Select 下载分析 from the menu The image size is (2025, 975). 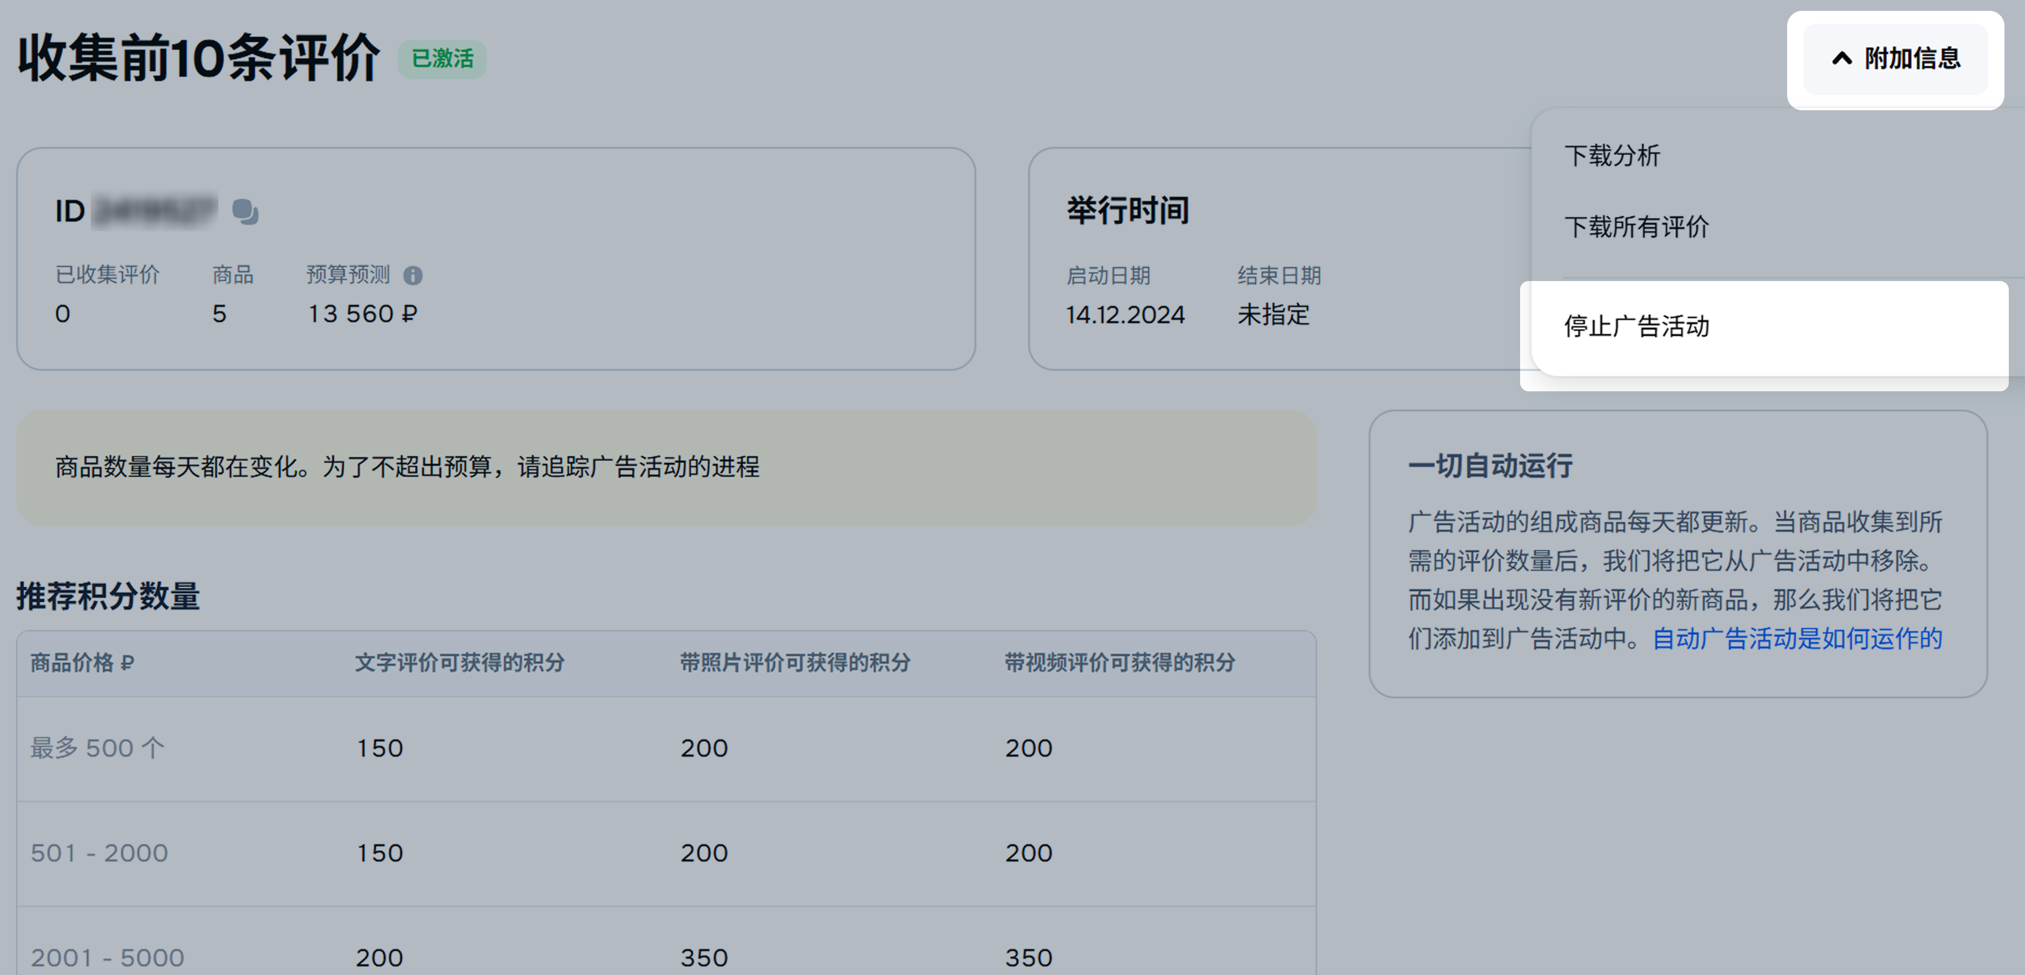click(1611, 156)
